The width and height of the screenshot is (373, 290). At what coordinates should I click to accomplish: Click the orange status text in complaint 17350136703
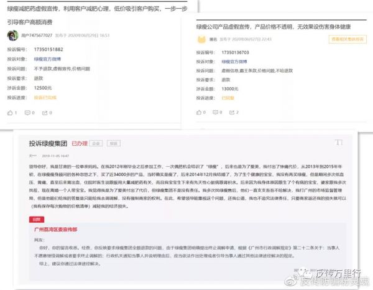pos(228,98)
